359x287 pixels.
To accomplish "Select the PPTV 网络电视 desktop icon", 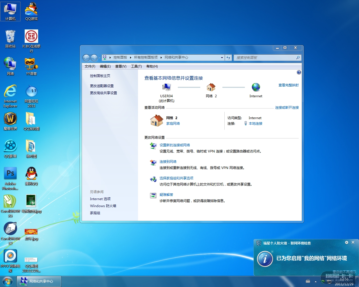I will 10,261.
